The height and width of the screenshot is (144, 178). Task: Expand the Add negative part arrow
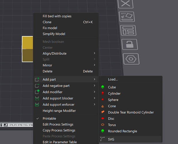pos(94,86)
